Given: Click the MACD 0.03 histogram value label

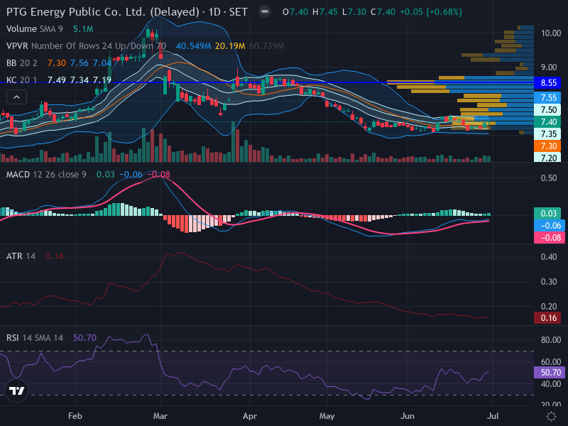Looking at the screenshot, I should (549, 214).
